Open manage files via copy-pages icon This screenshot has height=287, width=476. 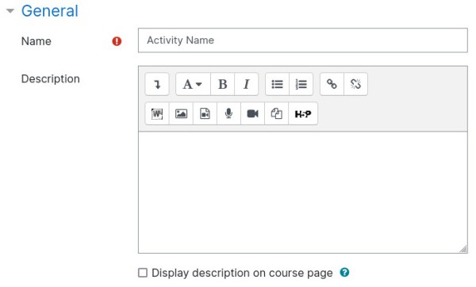(277, 113)
